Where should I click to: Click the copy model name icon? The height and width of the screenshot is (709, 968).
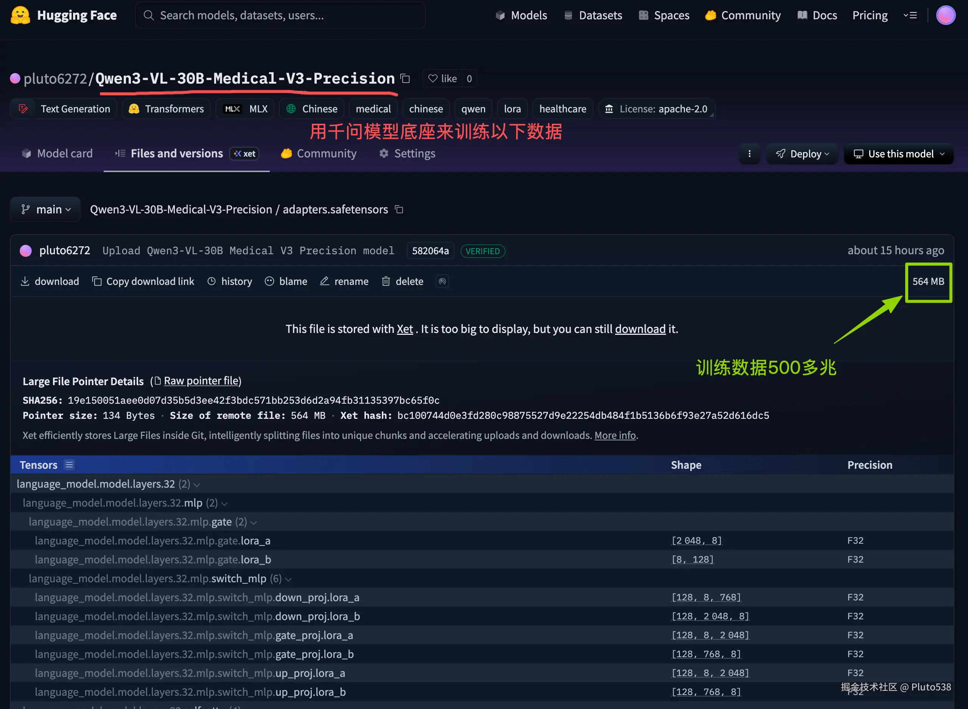coord(405,79)
